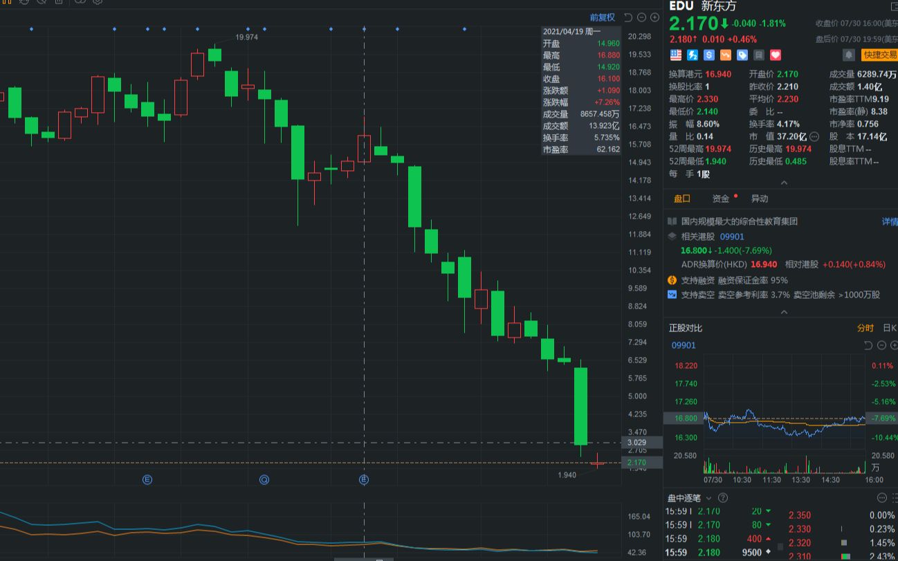The image size is (898, 561).
Task: Click the ADR换算价(HKD) 16.940 value
Action: pyautogui.click(x=764, y=264)
